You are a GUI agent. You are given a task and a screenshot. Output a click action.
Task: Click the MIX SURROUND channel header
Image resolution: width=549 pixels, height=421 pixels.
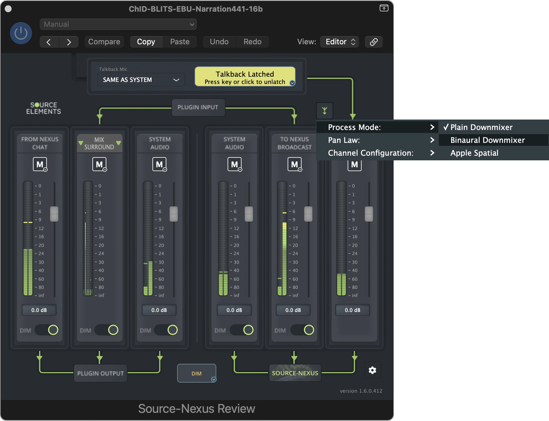(99, 143)
